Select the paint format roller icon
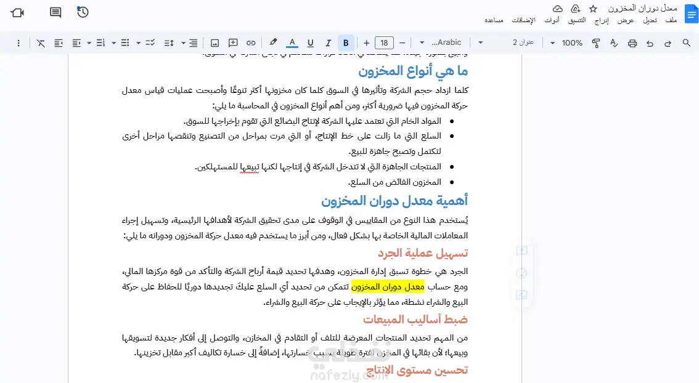699x383 pixels. [595, 42]
